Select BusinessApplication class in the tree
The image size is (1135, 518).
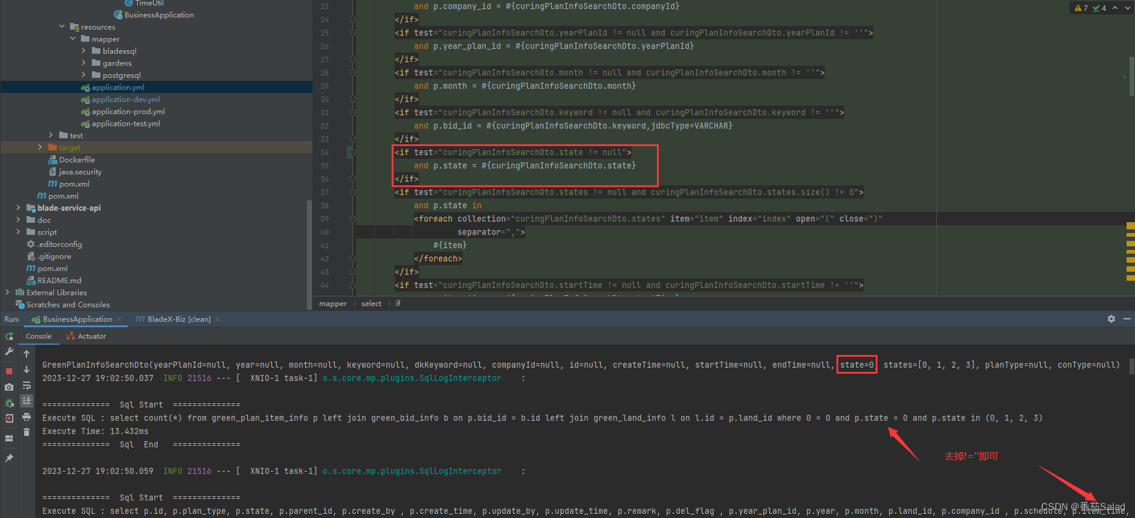(159, 14)
